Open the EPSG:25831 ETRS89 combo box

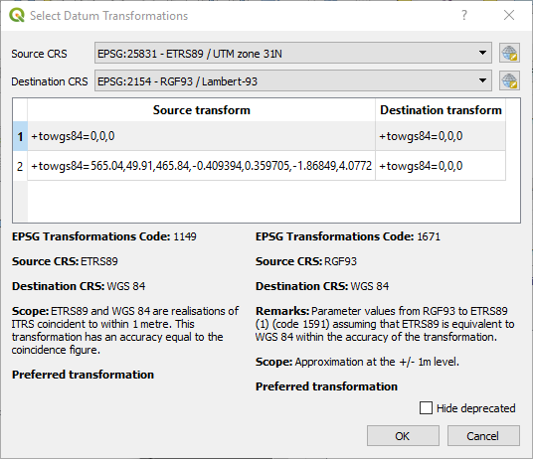click(x=293, y=53)
